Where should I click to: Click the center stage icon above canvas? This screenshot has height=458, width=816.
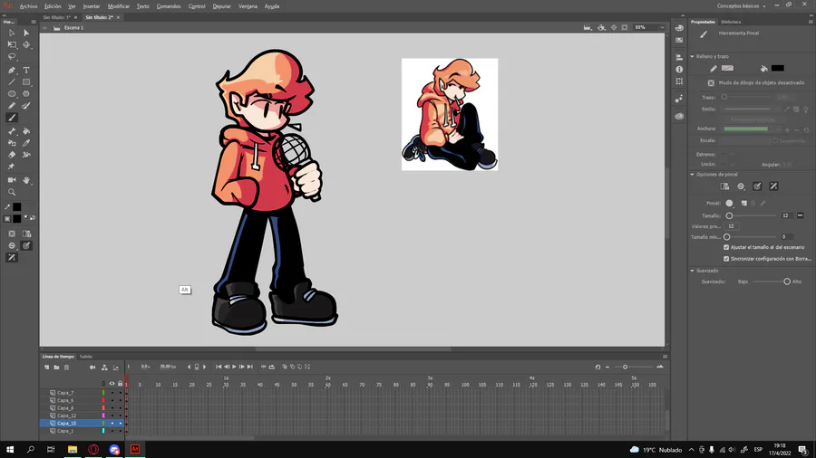pos(614,27)
